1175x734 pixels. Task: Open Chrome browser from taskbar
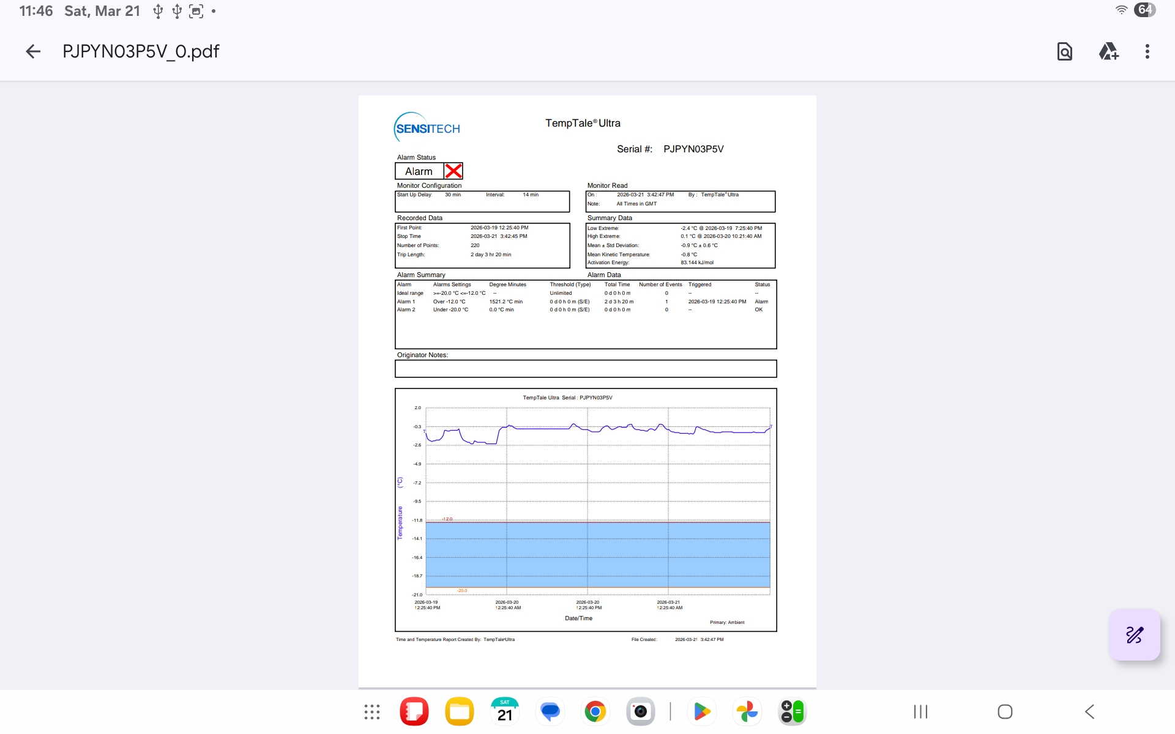[x=595, y=712]
